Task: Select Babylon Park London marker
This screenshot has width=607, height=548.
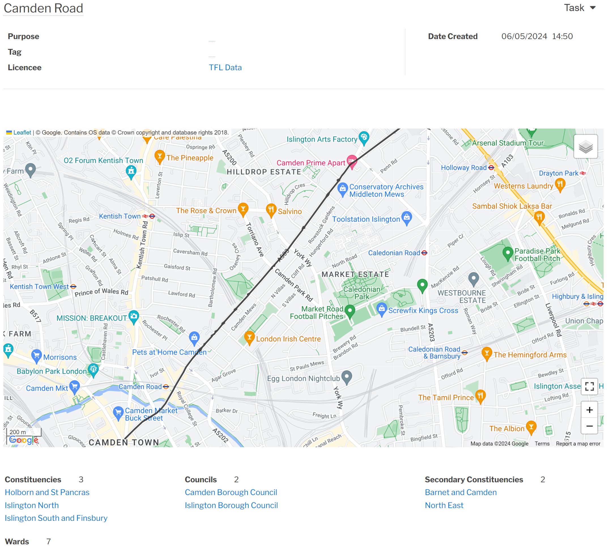Action: pos(93,371)
